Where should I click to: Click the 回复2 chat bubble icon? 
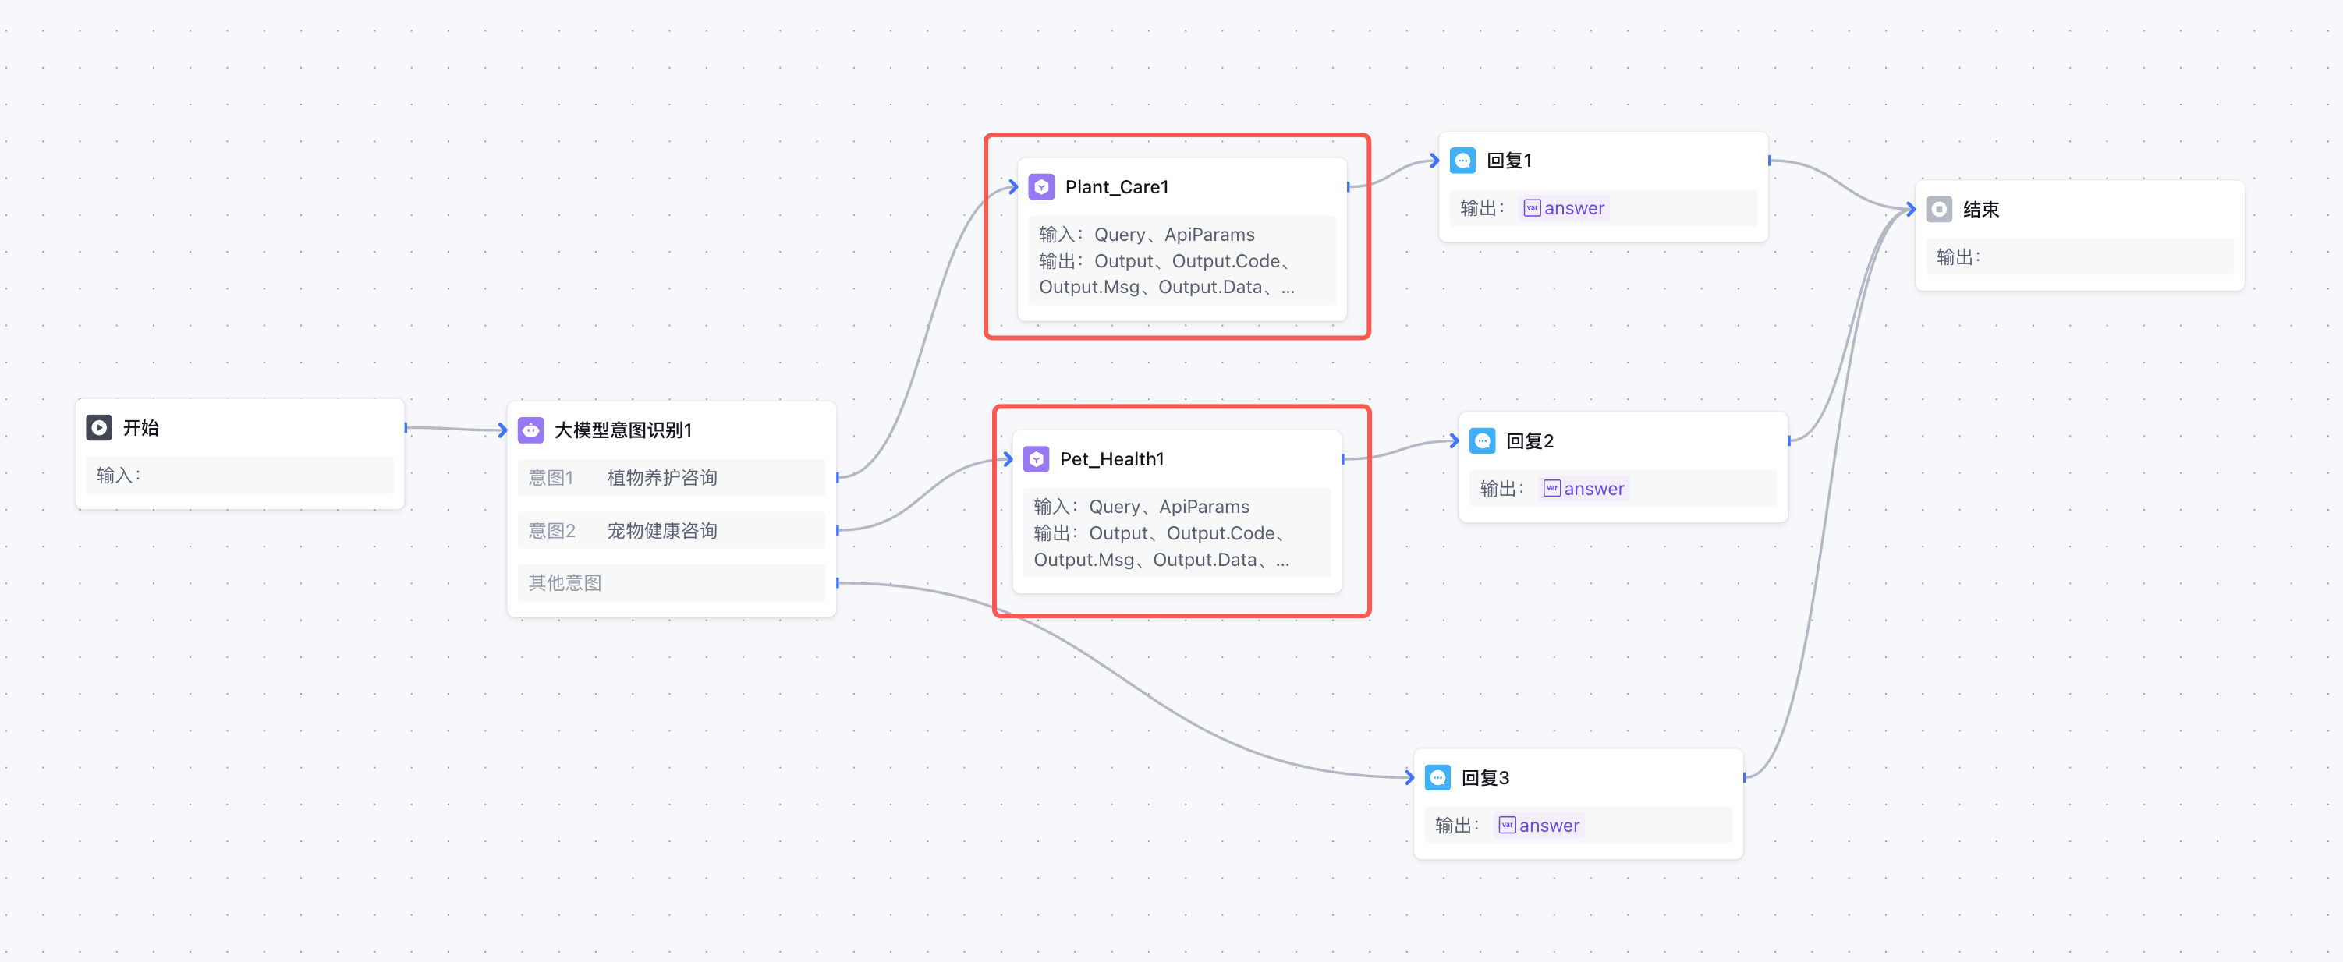click(1482, 441)
